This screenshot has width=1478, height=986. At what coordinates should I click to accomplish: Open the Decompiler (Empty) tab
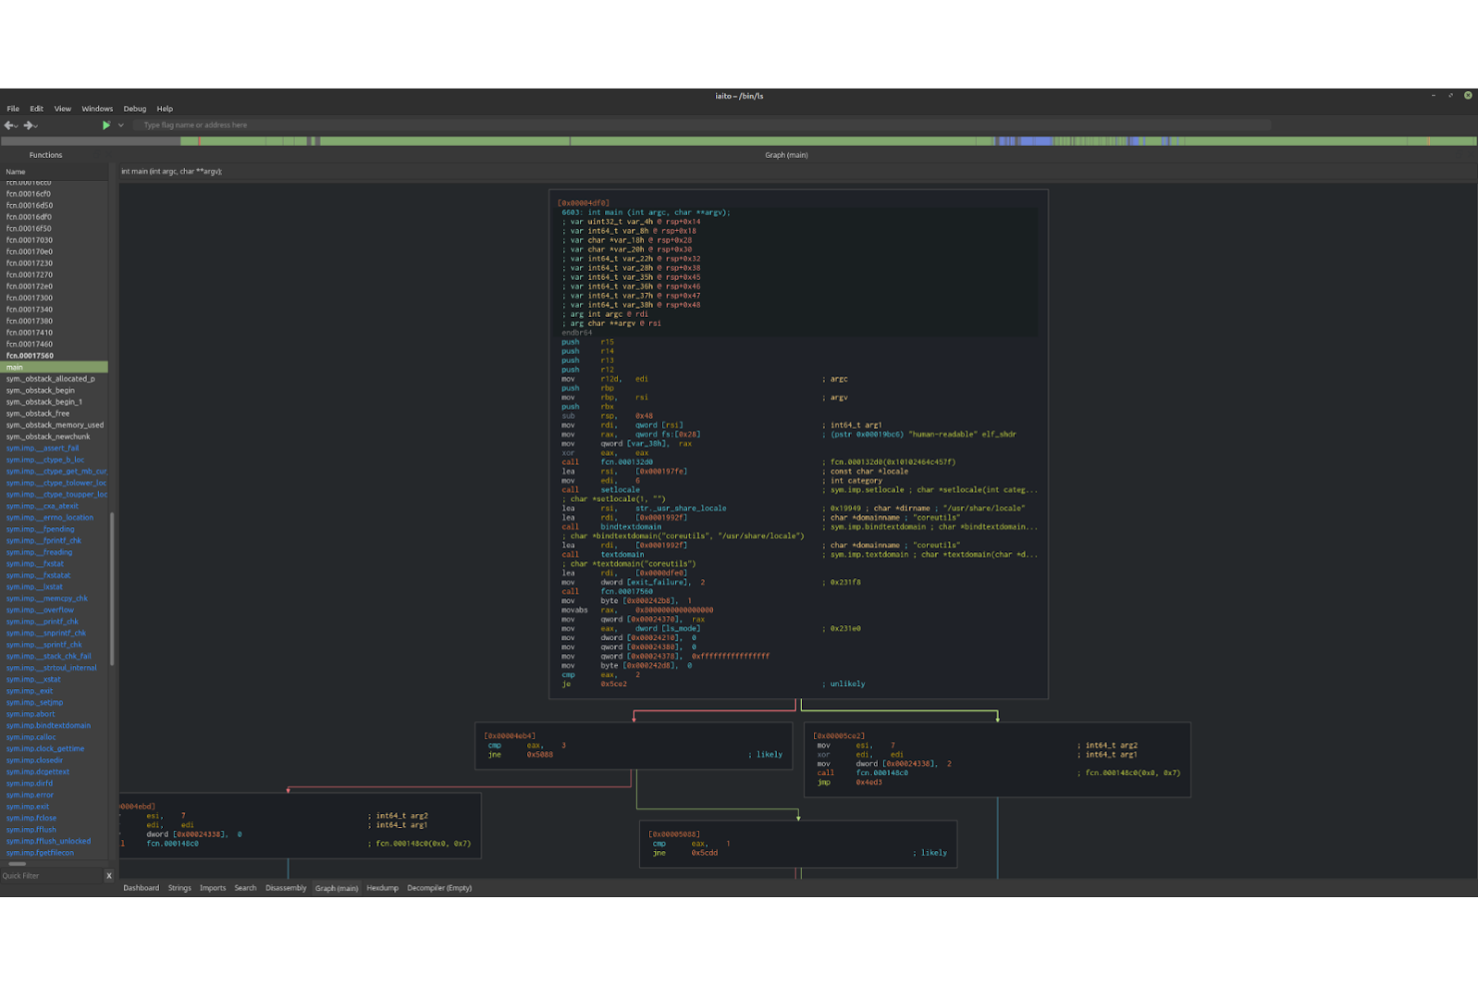(438, 887)
